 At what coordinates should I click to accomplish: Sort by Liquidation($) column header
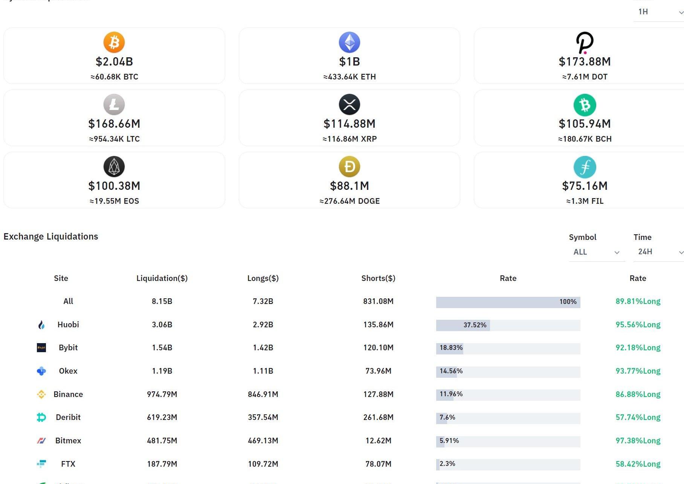162,278
